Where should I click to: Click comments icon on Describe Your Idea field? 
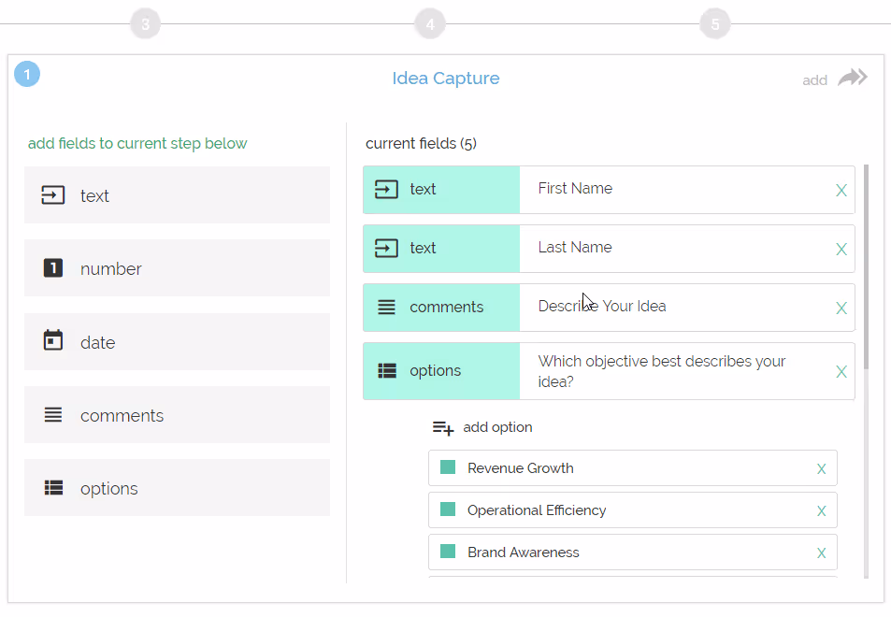click(386, 306)
